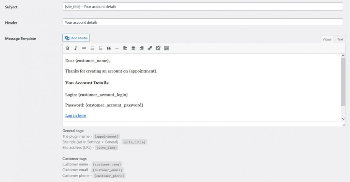Format text as blockquote
This screenshot has height=182, width=350.
pos(109,48)
